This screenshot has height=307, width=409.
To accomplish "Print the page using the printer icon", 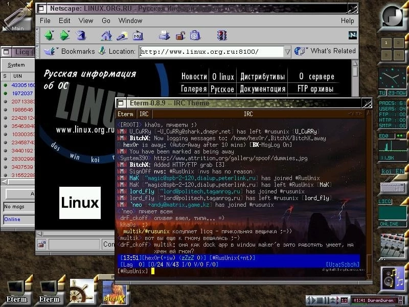I will point(164,35).
